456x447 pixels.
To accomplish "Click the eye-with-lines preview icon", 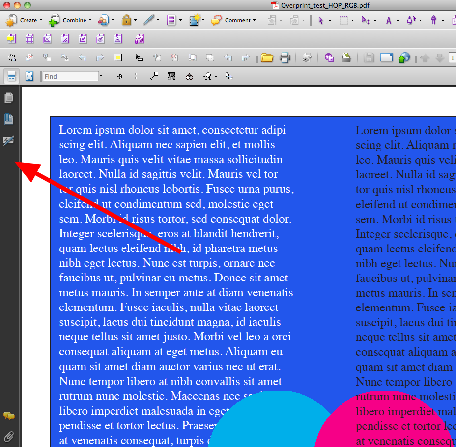I will (118, 77).
